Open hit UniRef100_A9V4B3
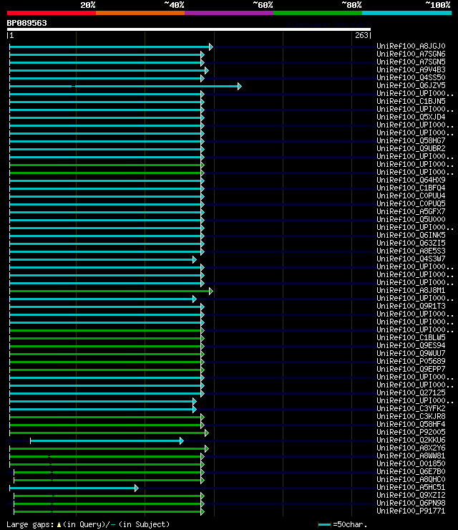 (411, 69)
